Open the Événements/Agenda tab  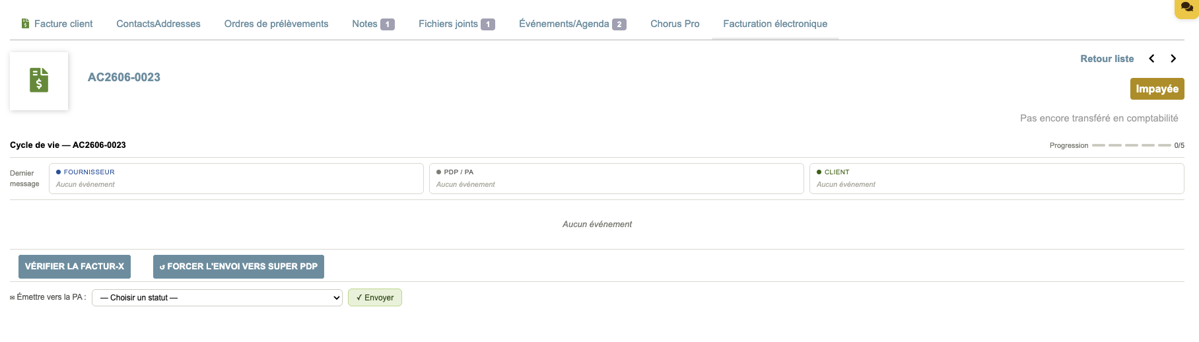[572, 24]
